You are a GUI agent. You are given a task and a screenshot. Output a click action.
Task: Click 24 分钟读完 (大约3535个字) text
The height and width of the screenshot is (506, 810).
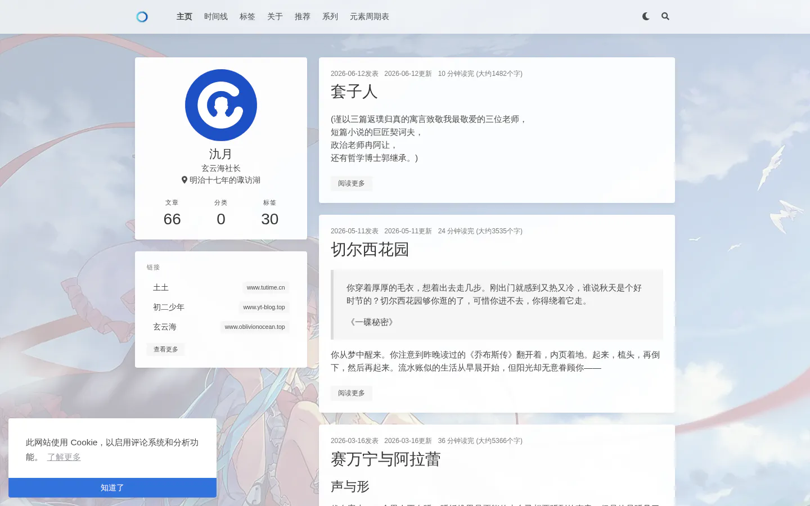[x=480, y=231]
